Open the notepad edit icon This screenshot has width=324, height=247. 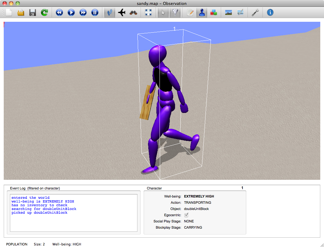click(190, 13)
